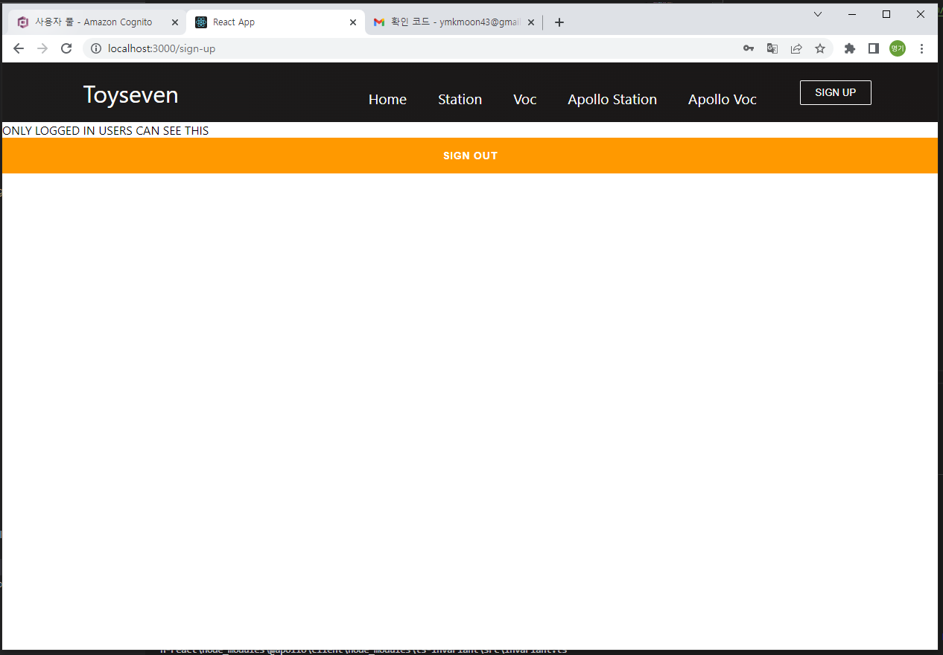Open the saved passwords key icon
Image resolution: width=943 pixels, height=655 pixels.
pos(748,48)
